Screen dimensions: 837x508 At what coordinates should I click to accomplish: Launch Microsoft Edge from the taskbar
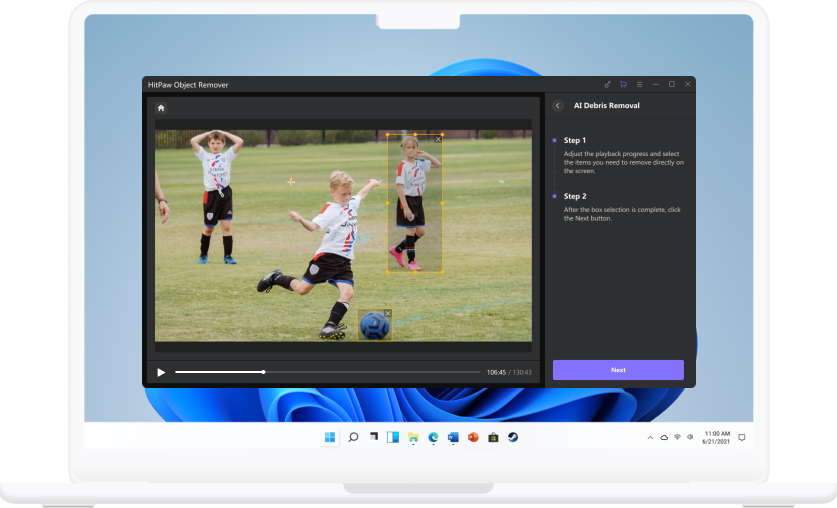click(x=433, y=437)
